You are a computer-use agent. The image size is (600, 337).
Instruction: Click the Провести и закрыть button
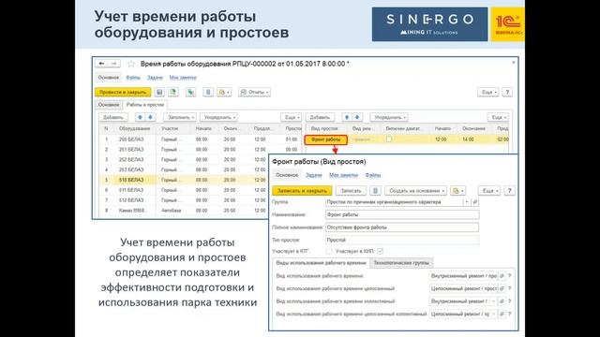pos(123,92)
